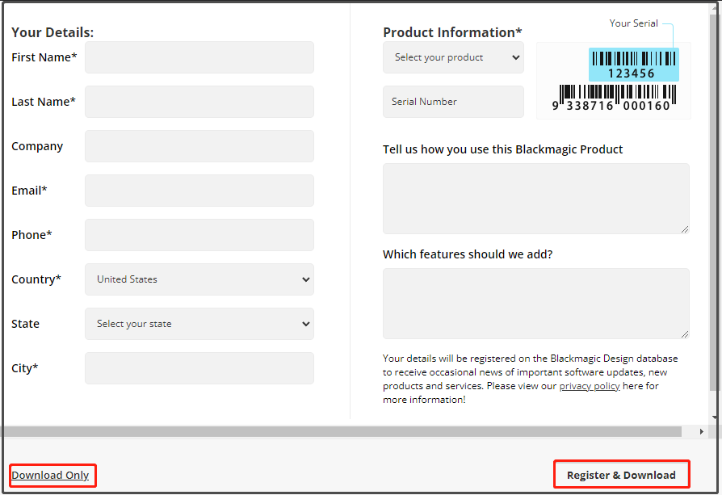Open the Country dropdown showing United States

pos(199,279)
